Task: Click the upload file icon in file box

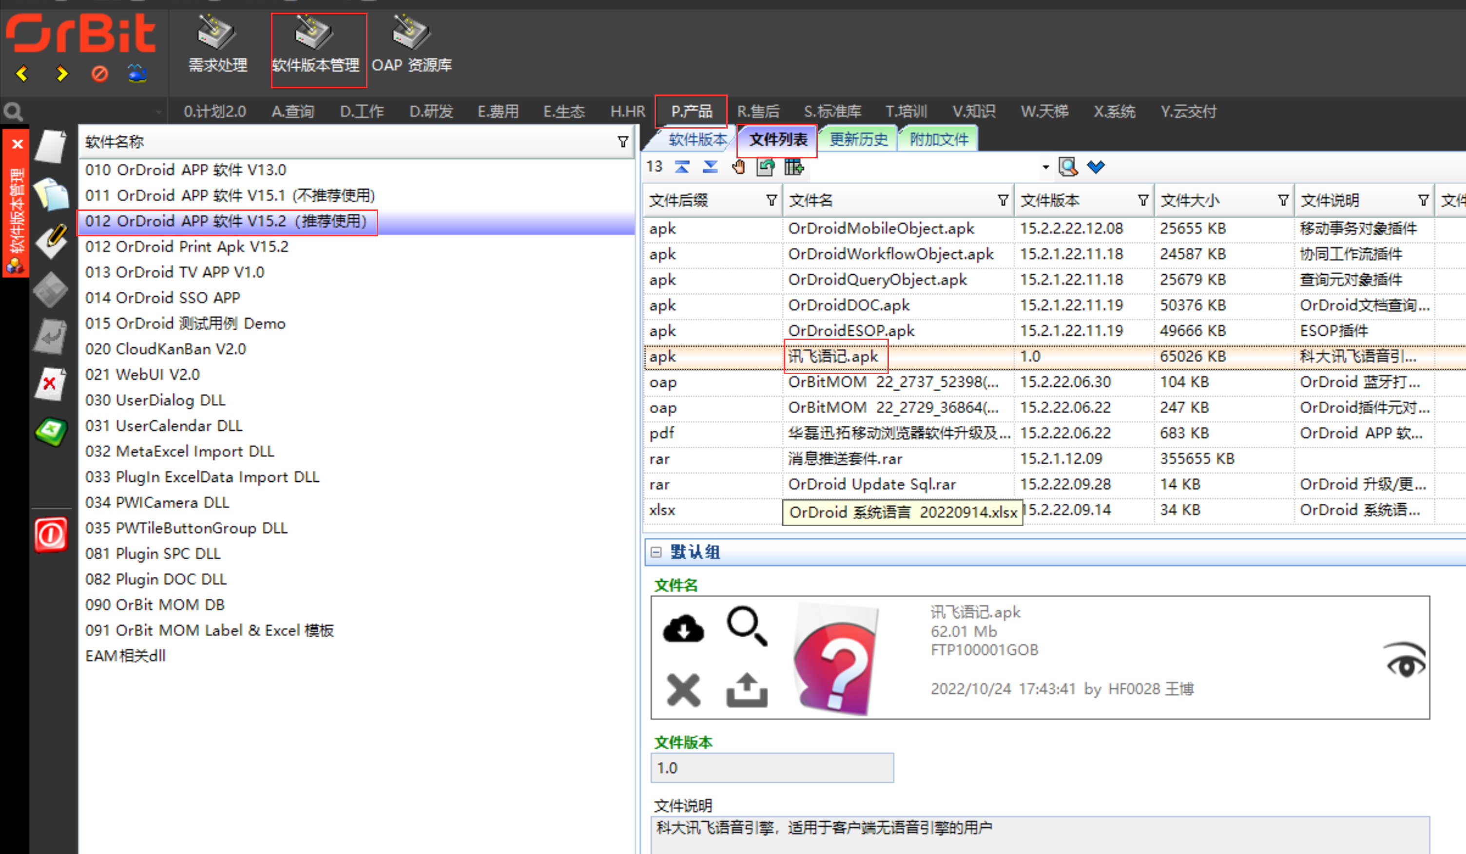Action: (x=748, y=691)
